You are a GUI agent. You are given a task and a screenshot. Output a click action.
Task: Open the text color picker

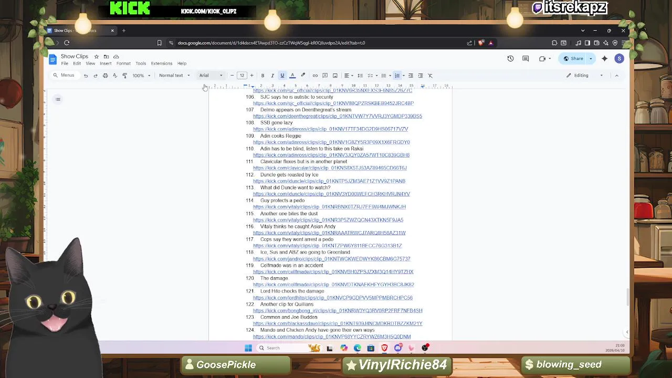[x=292, y=76]
